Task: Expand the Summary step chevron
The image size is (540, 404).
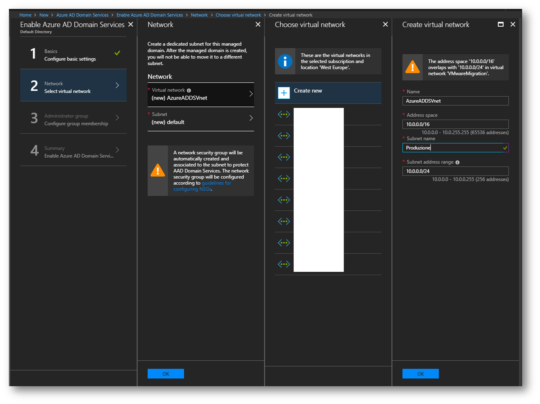Action: pos(118,150)
